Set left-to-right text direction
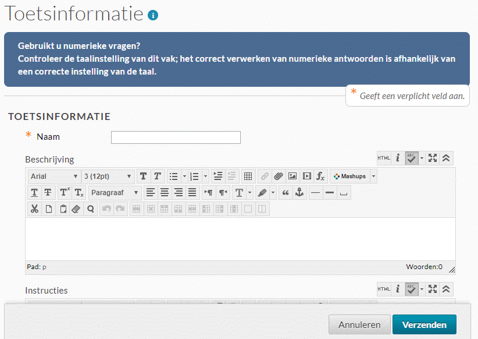 (x=209, y=193)
